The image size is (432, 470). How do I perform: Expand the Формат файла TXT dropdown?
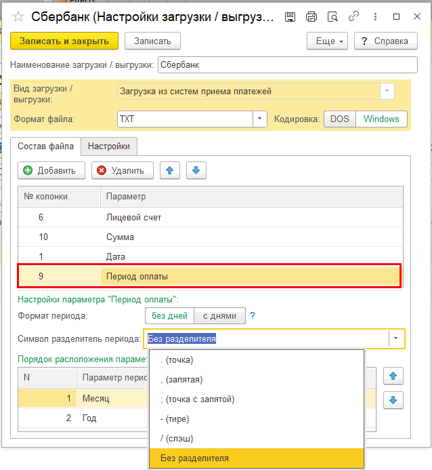[x=260, y=119]
